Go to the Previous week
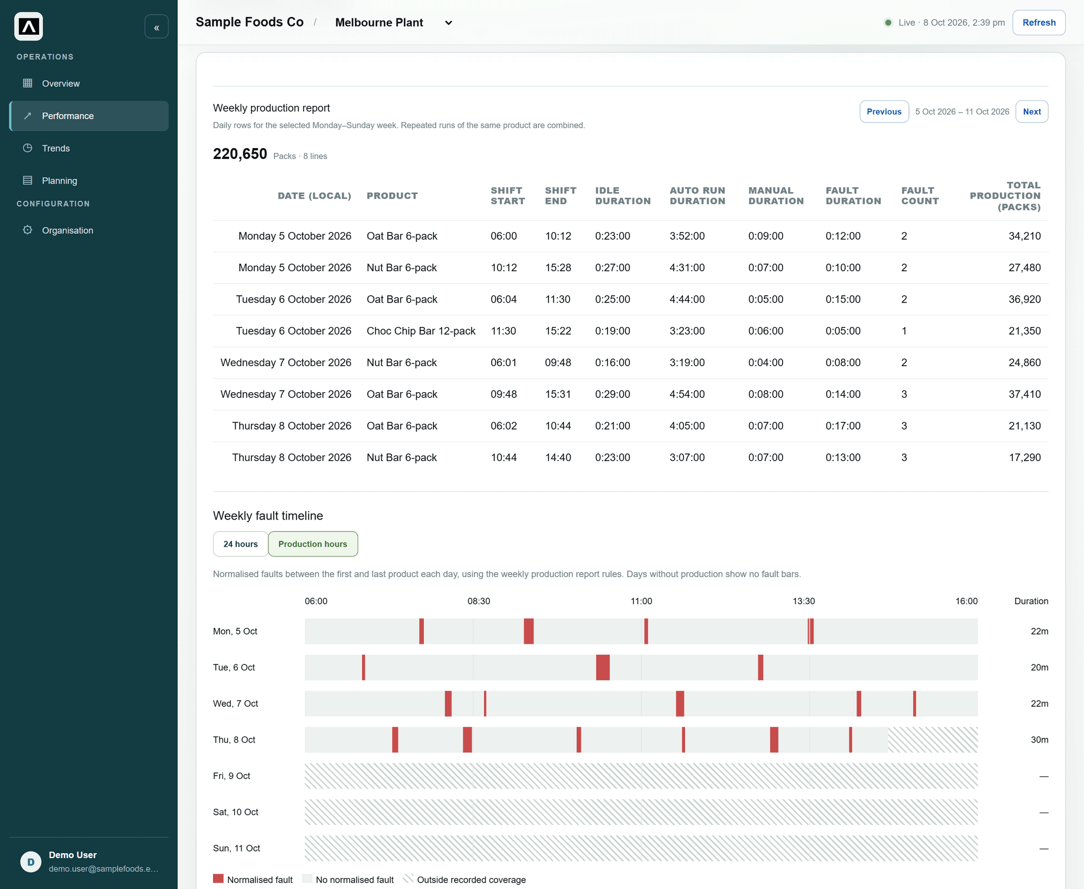This screenshot has height=889, width=1084. click(884, 112)
